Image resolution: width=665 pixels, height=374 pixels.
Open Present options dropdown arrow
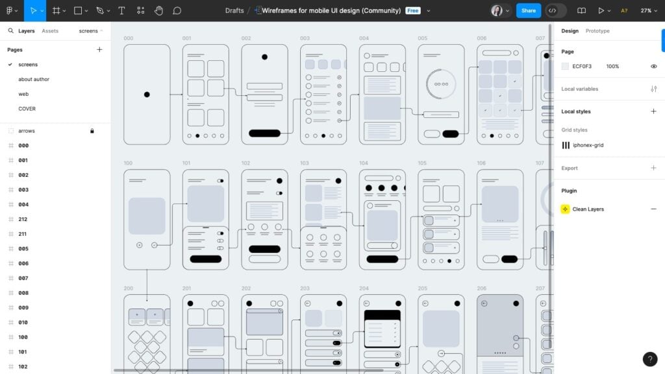click(609, 11)
